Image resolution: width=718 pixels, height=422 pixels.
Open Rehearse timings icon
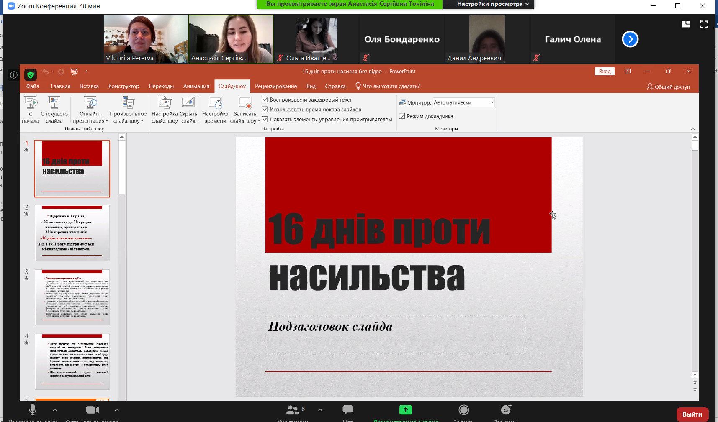pos(215,102)
